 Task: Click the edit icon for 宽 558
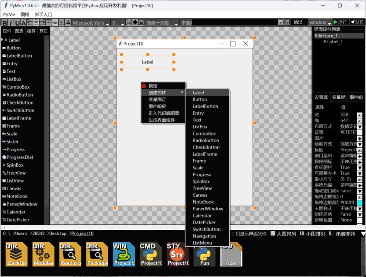pos(360,115)
